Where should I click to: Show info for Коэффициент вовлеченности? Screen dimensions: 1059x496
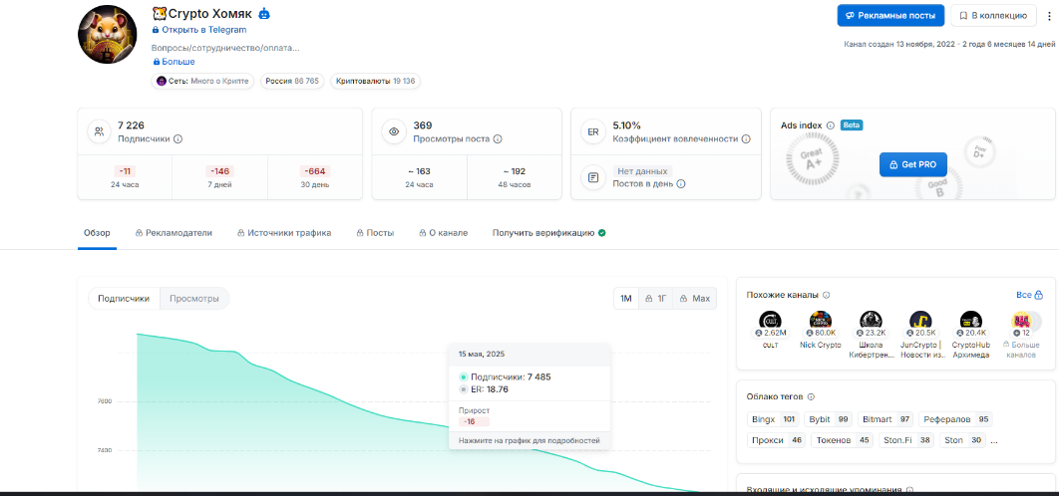pyautogui.click(x=746, y=139)
